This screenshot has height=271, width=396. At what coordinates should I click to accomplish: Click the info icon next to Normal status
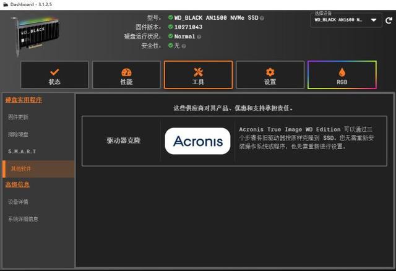point(199,37)
